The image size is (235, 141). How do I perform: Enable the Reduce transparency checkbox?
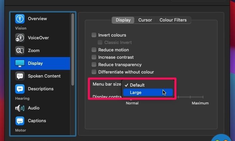pos(94,64)
